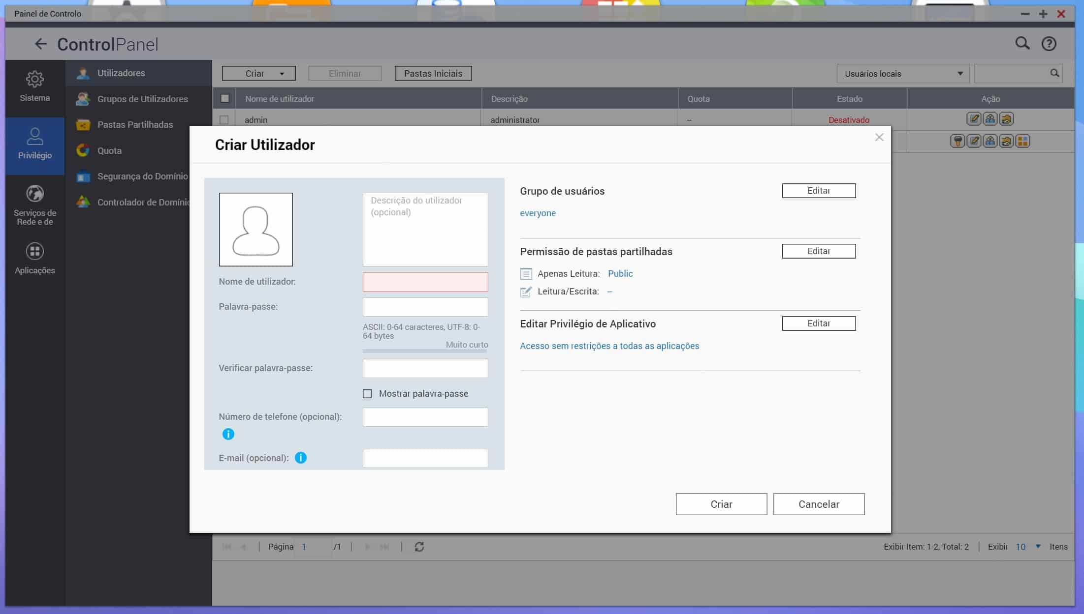
Task: Select Pastas Partilhadas in side menu
Action: click(135, 125)
